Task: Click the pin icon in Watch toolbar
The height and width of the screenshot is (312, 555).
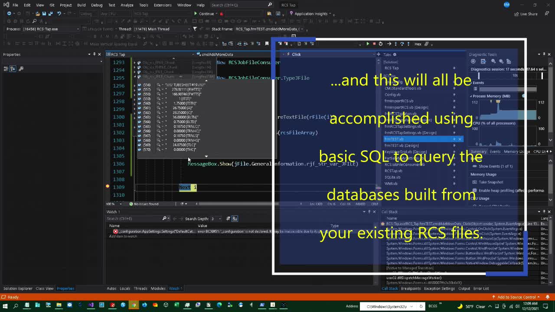Action: pos(228,218)
